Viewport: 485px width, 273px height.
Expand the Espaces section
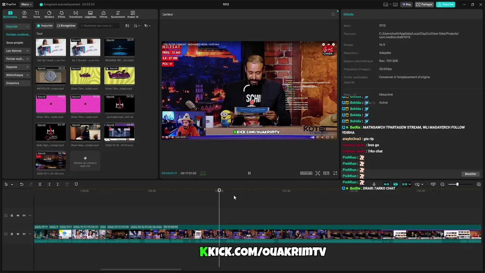[x=17, y=67]
